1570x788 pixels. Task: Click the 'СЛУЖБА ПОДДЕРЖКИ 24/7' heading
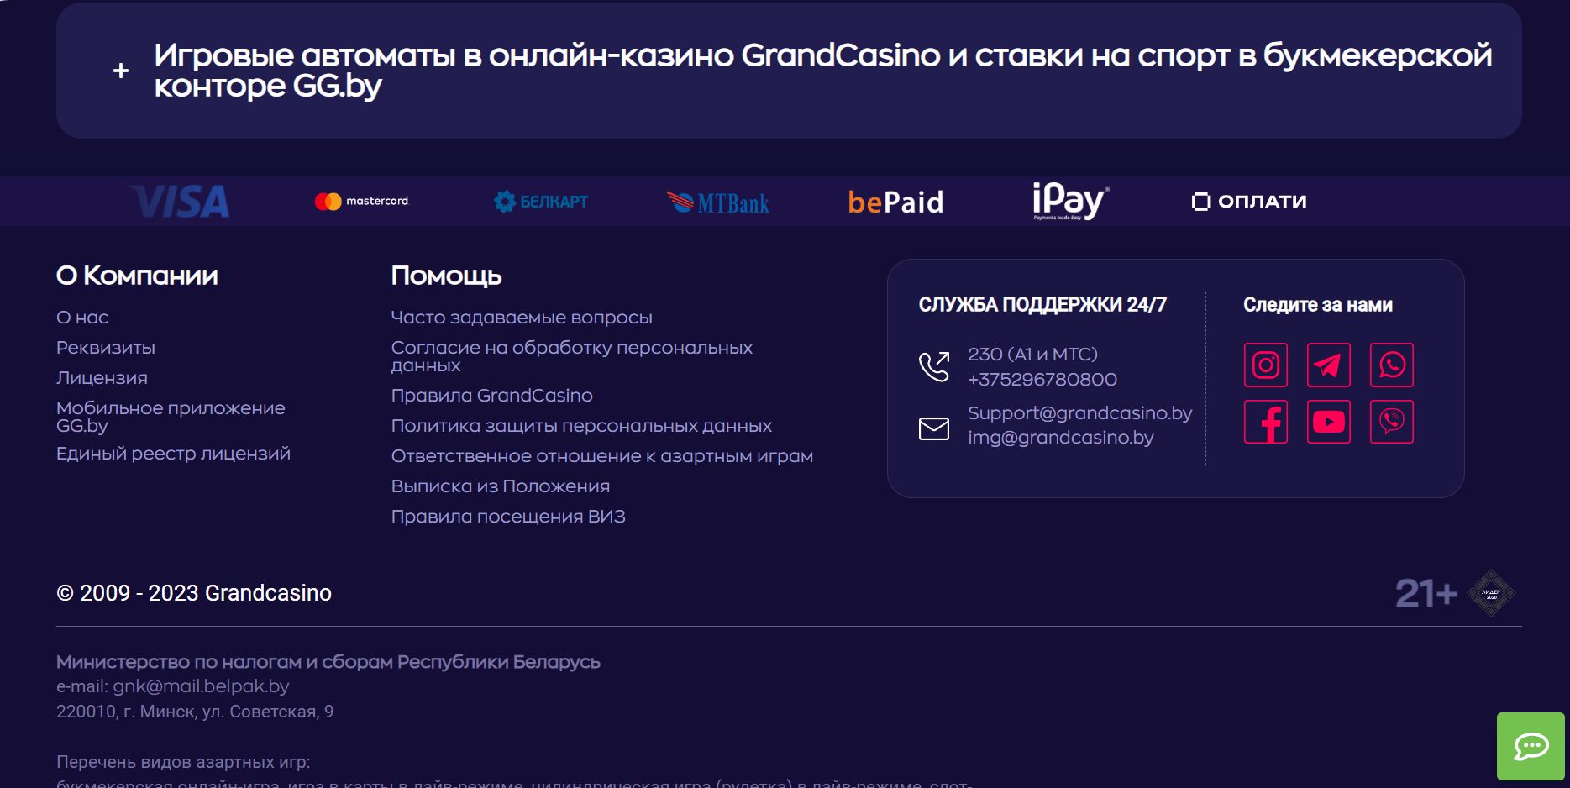(1042, 305)
